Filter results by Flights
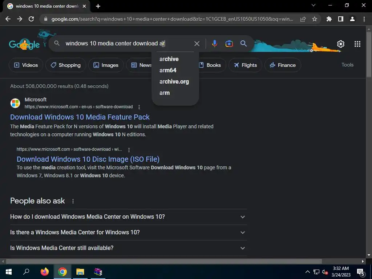 tap(245, 65)
